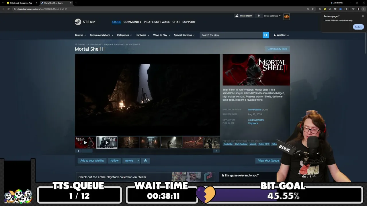367x206 pixels.
Task: Follow this game
Action: (114, 161)
